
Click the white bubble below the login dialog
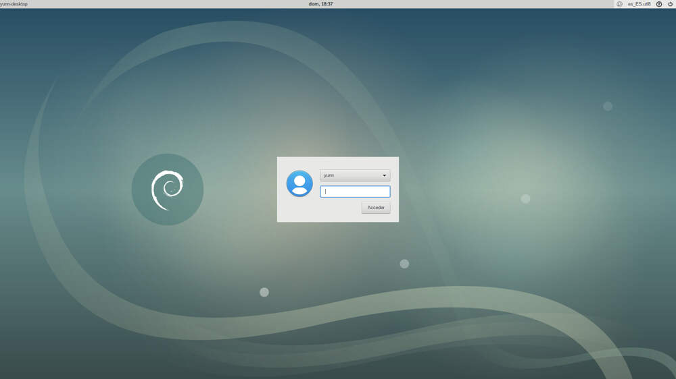[x=404, y=264]
